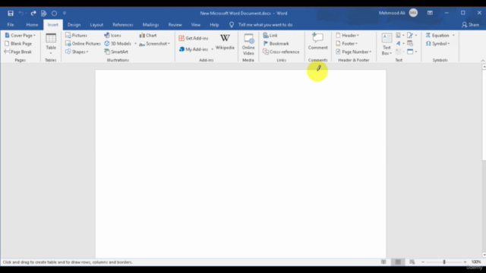Expand the Shapes gallery

77,52
